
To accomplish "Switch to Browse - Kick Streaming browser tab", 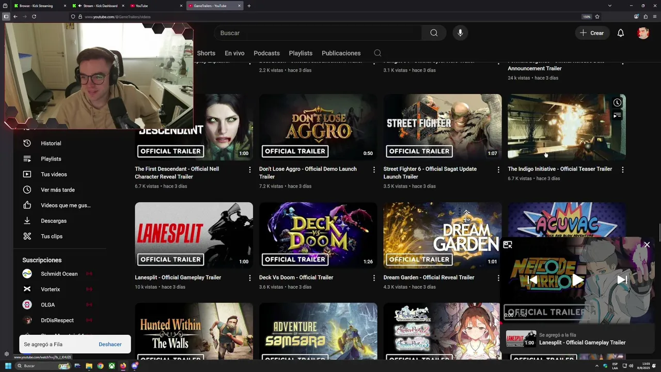I will coord(40,6).
